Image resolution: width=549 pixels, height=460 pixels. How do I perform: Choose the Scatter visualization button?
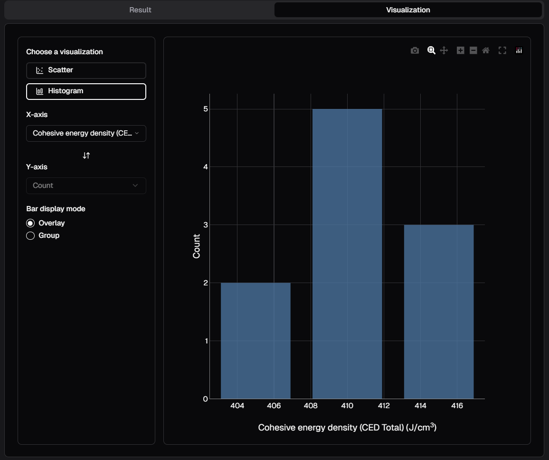tap(86, 70)
